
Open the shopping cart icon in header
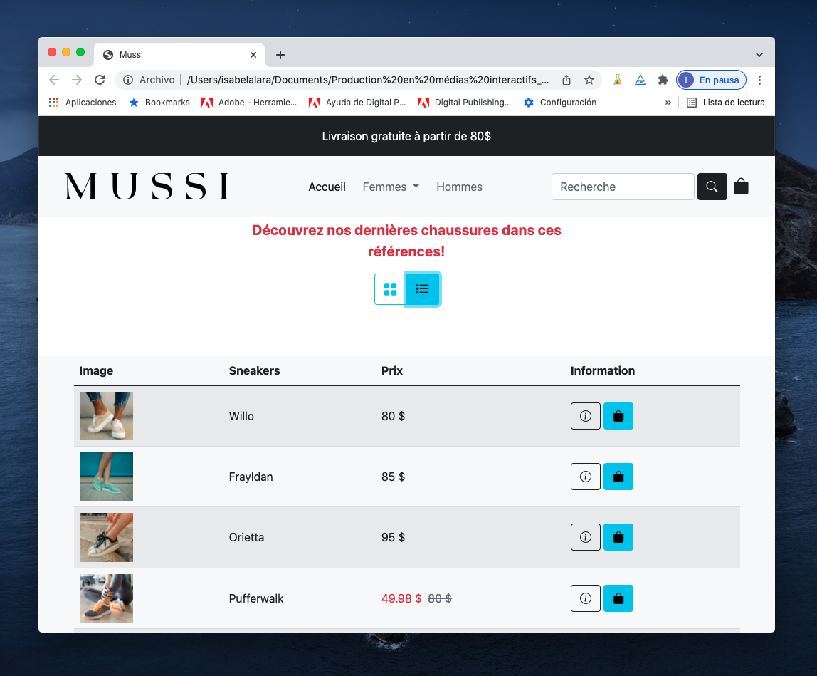point(741,187)
